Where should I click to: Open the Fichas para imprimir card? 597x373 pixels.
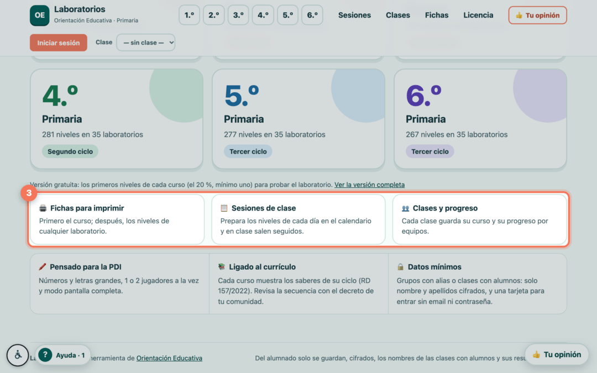pos(117,219)
